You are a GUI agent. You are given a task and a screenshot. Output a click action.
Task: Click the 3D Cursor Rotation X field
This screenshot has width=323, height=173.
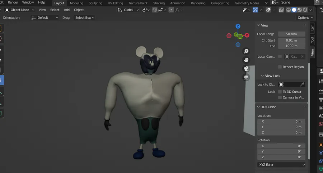tap(281, 146)
